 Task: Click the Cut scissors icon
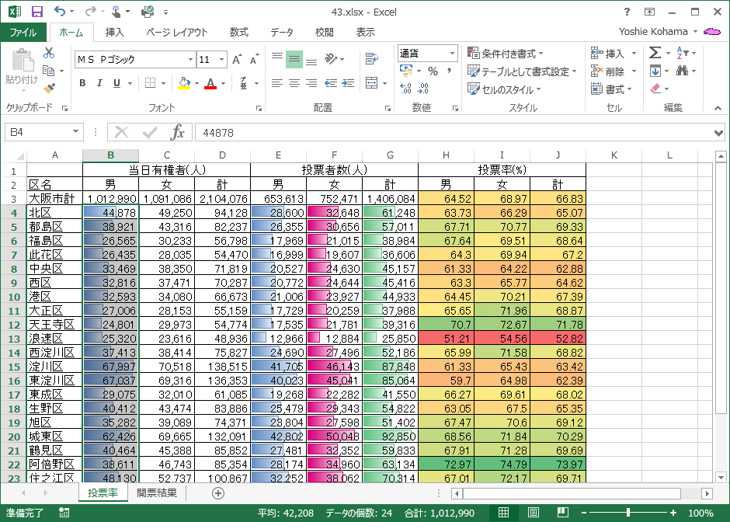(49, 53)
